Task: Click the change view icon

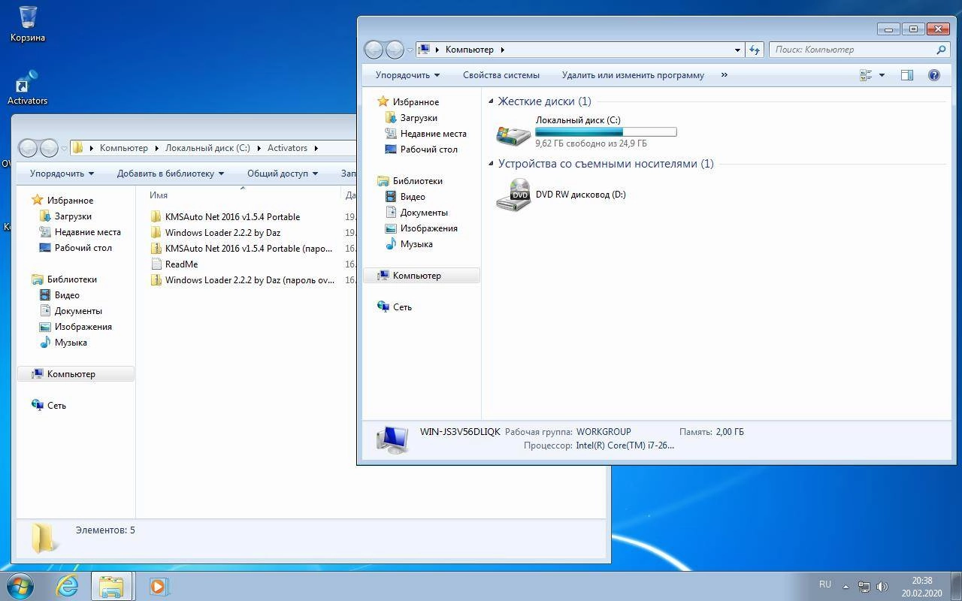Action: click(866, 75)
